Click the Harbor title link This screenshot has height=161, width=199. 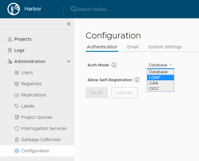[x=33, y=9]
